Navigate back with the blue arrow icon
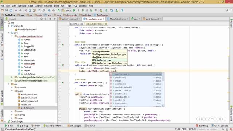This screenshot has height=131, width=233. [49, 11]
